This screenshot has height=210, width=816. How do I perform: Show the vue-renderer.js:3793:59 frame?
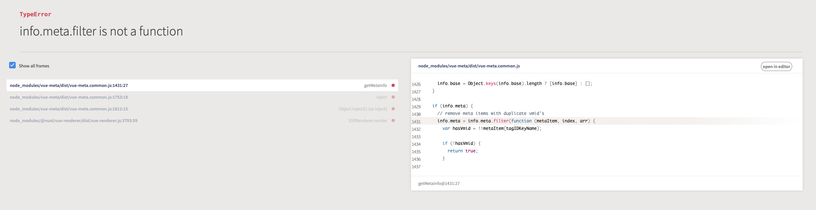point(73,120)
